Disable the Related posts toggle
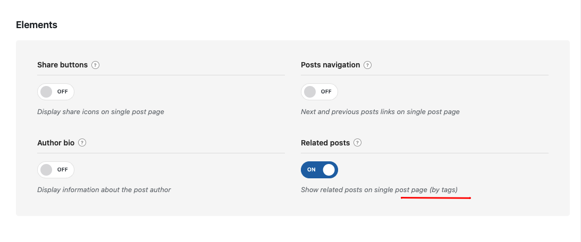Screen dimensions: 581x242 (319, 169)
